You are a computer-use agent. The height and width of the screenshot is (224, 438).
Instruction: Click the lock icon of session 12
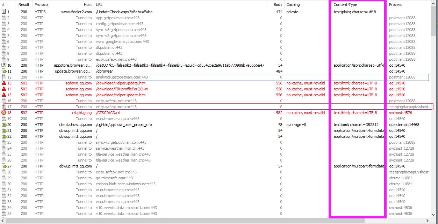[x=4, y=77]
